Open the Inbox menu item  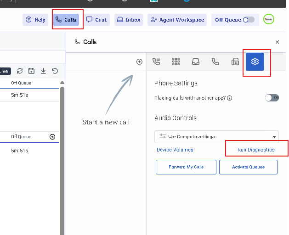click(129, 20)
